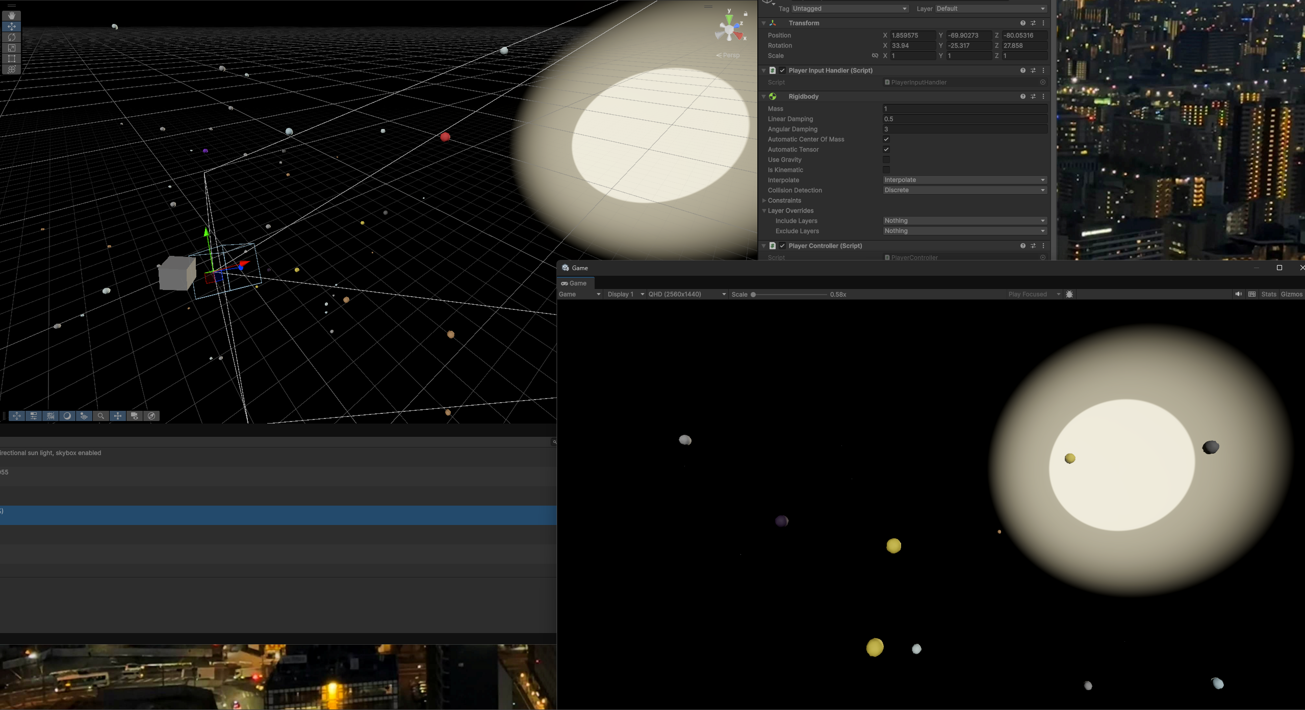1305x710 pixels.
Task: Click the Gizmos button in Game view
Action: click(1292, 294)
